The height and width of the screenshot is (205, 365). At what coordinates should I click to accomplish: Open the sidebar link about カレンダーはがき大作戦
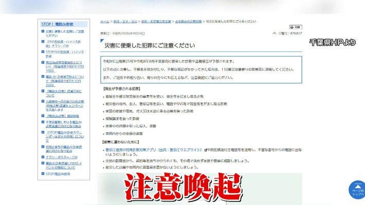click(65, 137)
